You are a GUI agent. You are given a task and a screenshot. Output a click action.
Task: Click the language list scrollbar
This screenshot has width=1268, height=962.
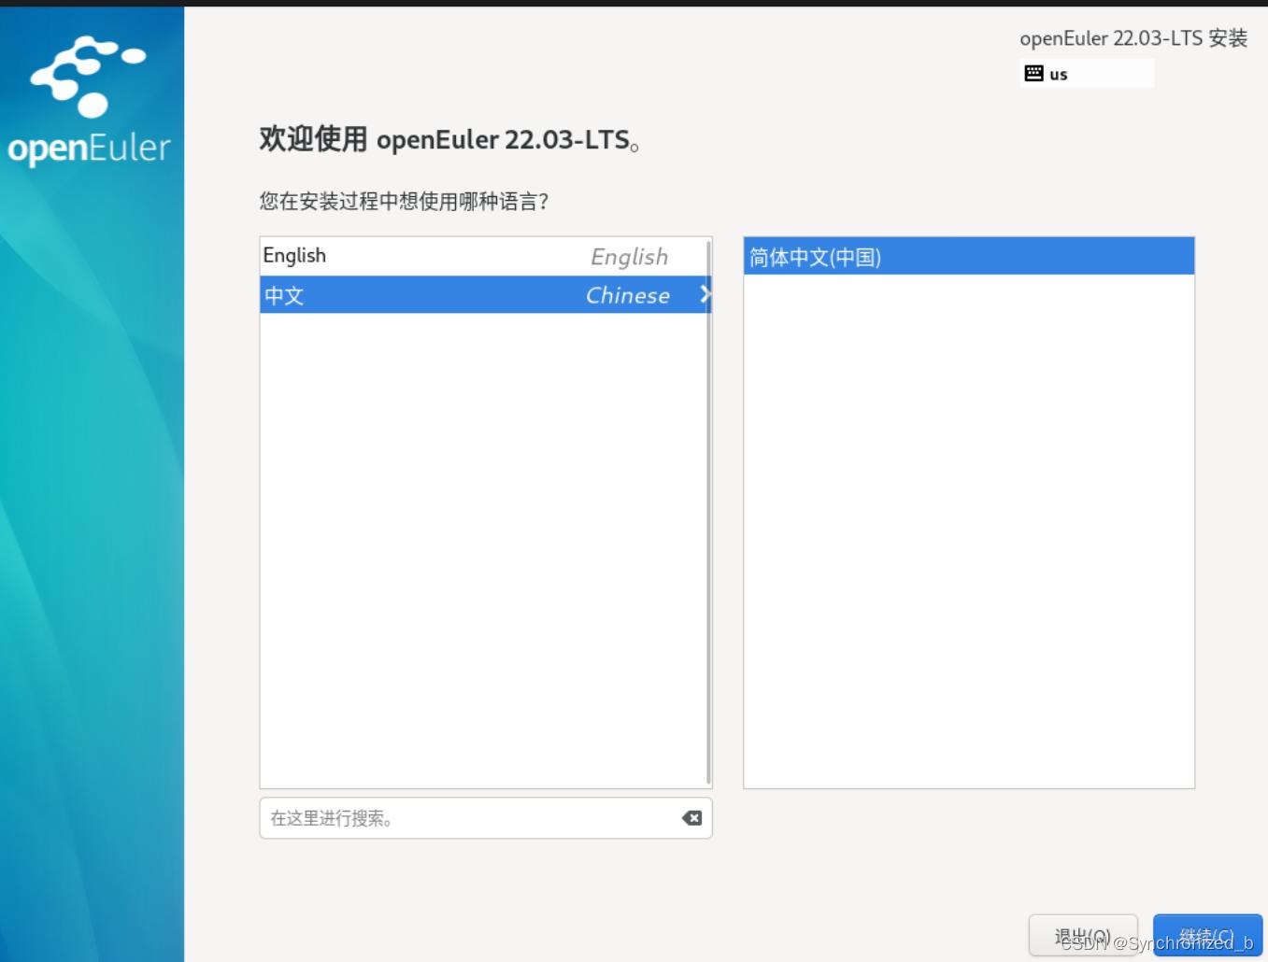point(709,514)
